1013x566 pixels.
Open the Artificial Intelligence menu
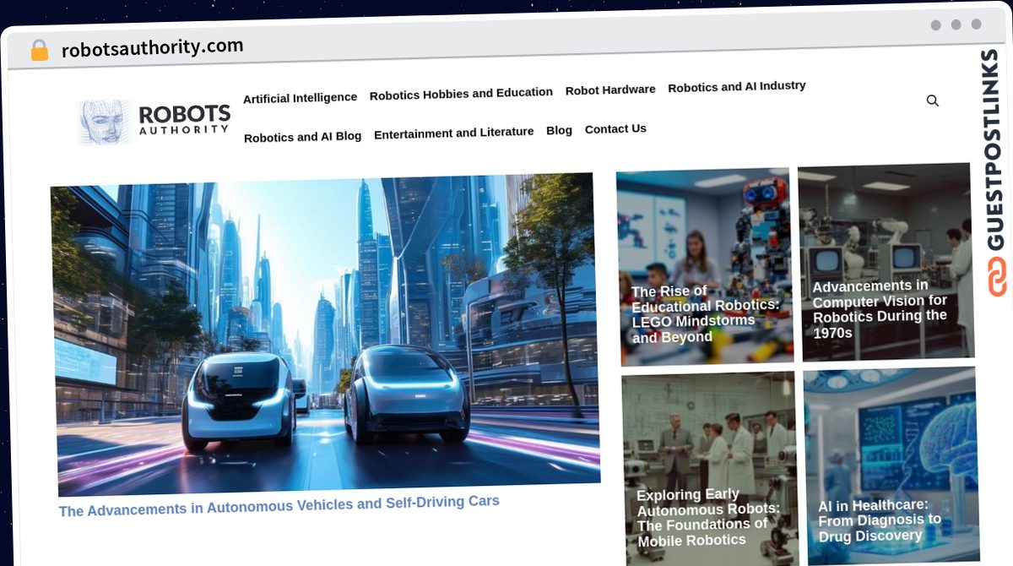click(x=300, y=98)
